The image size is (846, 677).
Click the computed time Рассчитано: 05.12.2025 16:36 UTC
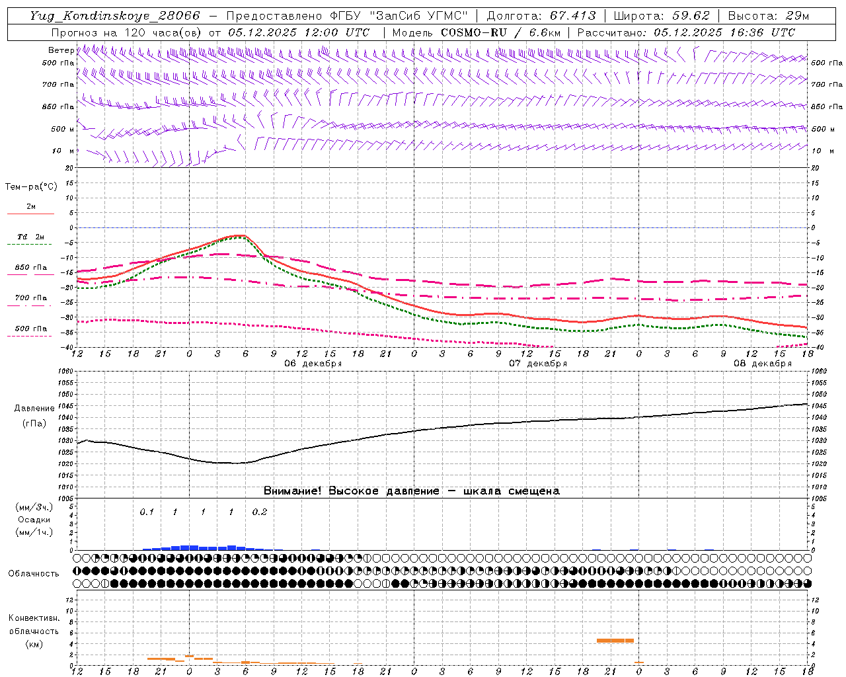(686, 32)
